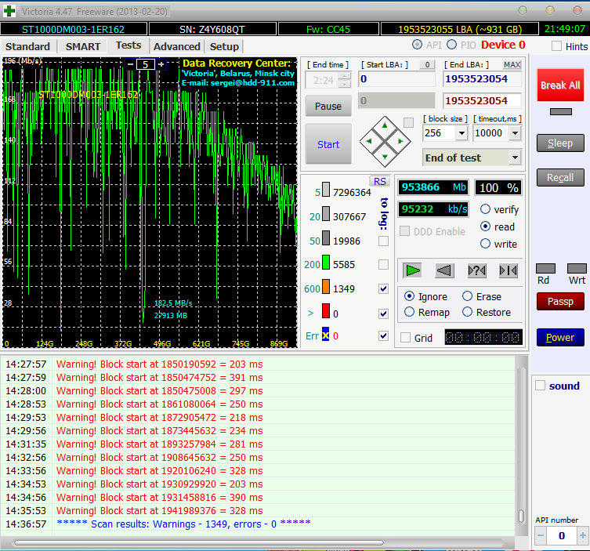Click the up arrow on the diamond pad
Image resolution: width=590 pixels, height=551 pixels.
(385, 126)
